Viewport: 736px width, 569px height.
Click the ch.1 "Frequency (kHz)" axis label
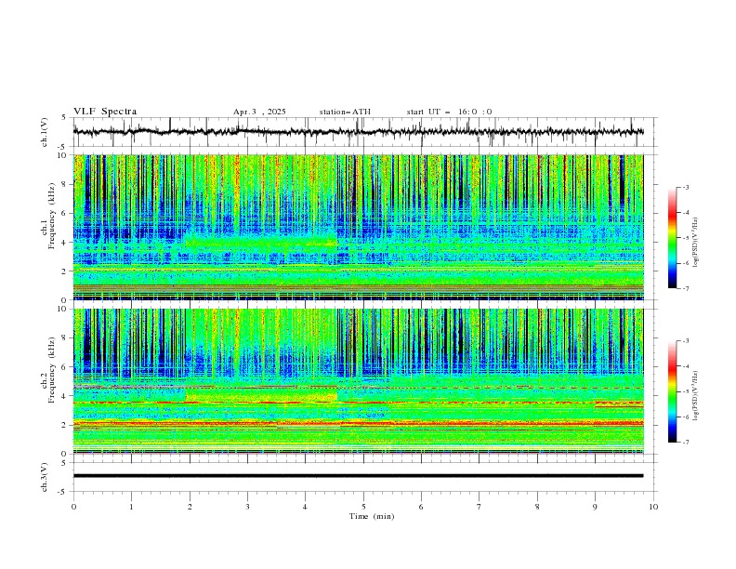[x=51, y=214]
